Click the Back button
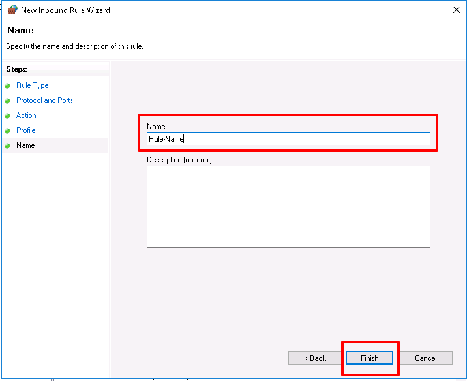467x381 pixels. tap(315, 358)
